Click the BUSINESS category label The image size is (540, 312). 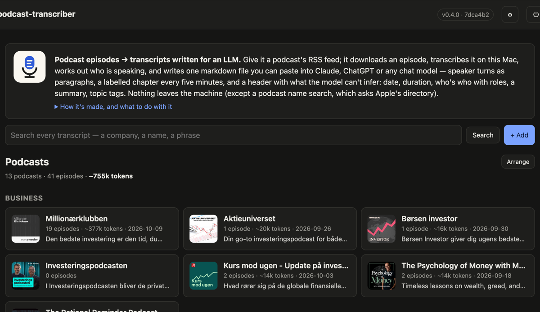24,198
